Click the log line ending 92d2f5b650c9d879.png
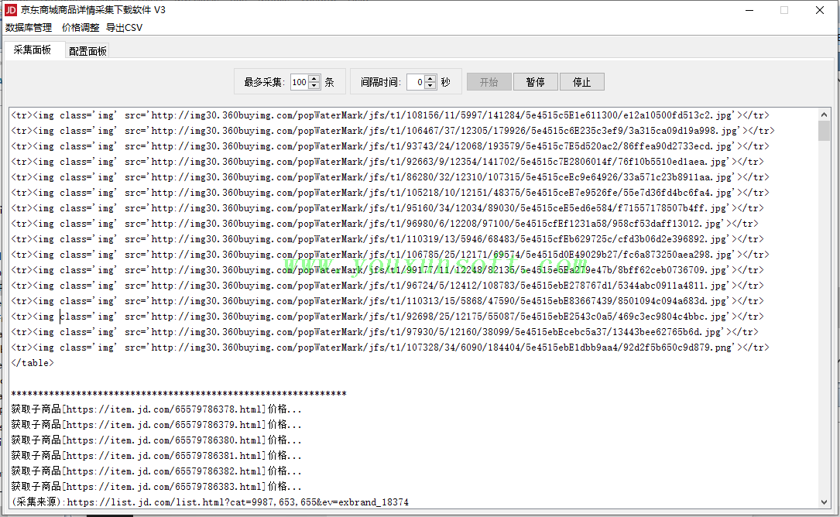 pyautogui.click(x=390, y=348)
